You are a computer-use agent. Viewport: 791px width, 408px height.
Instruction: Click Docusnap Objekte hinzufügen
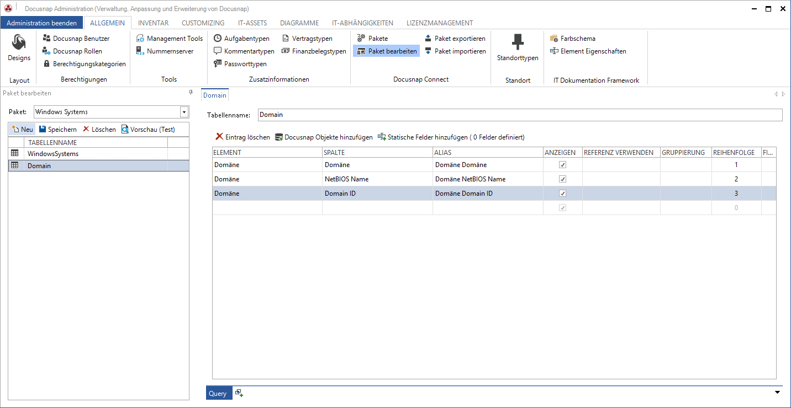click(324, 137)
